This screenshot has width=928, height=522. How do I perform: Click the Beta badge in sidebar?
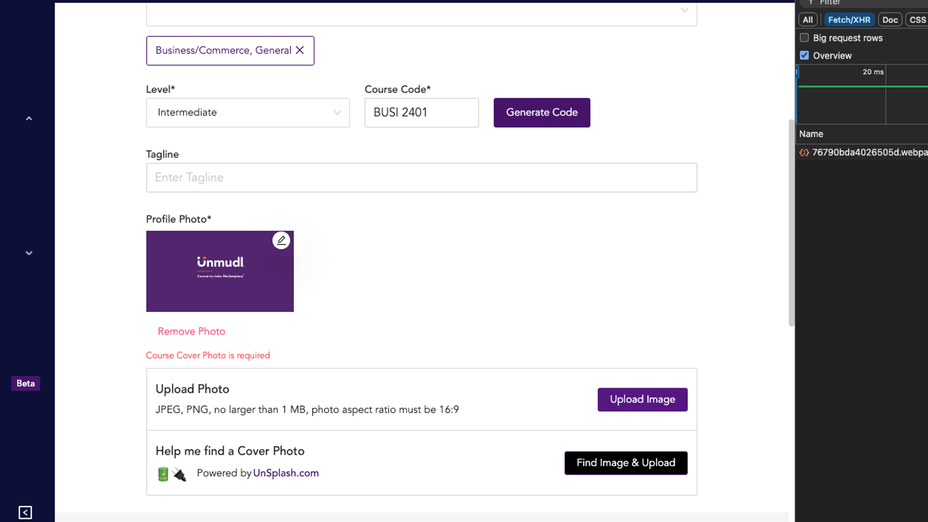click(x=26, y=383)
